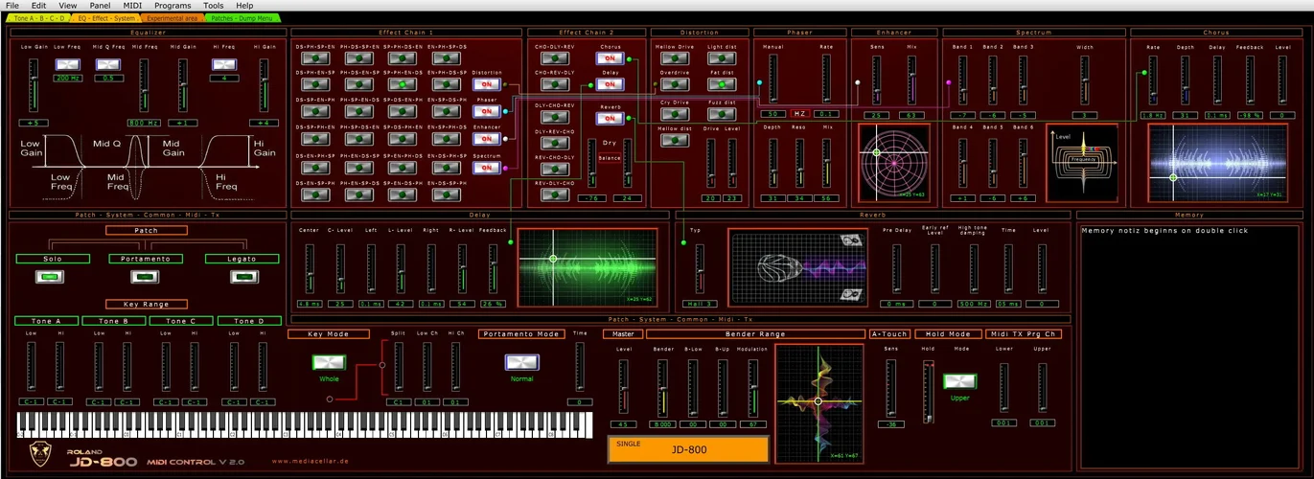Screen dimensions: 1314x479
Task: Toggle the Delay ON switch
Action: [610, 84]
